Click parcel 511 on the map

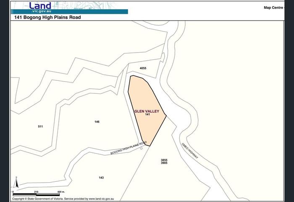[40, 126]
